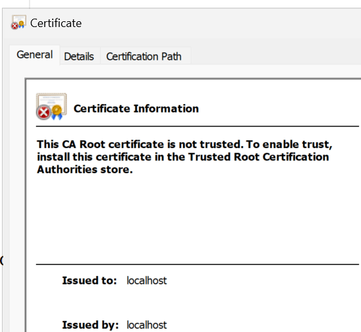This screenshot has height=332, width=361.
Task: Click the "Issued by:" label
Action: coord(90,325)
